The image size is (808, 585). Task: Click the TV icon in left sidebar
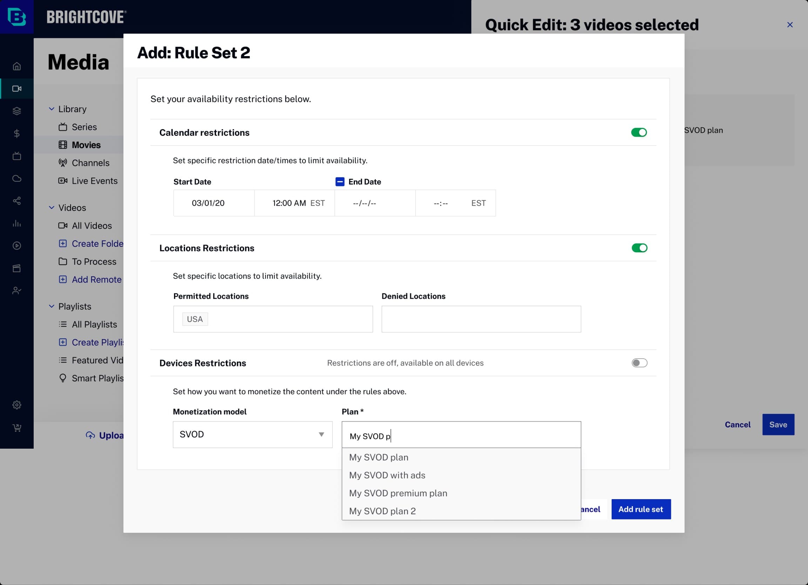[17, 156]
